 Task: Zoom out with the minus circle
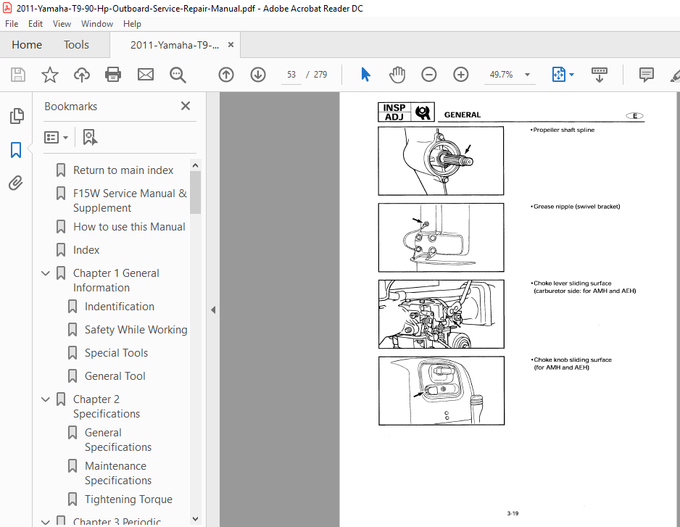[429, 75]
